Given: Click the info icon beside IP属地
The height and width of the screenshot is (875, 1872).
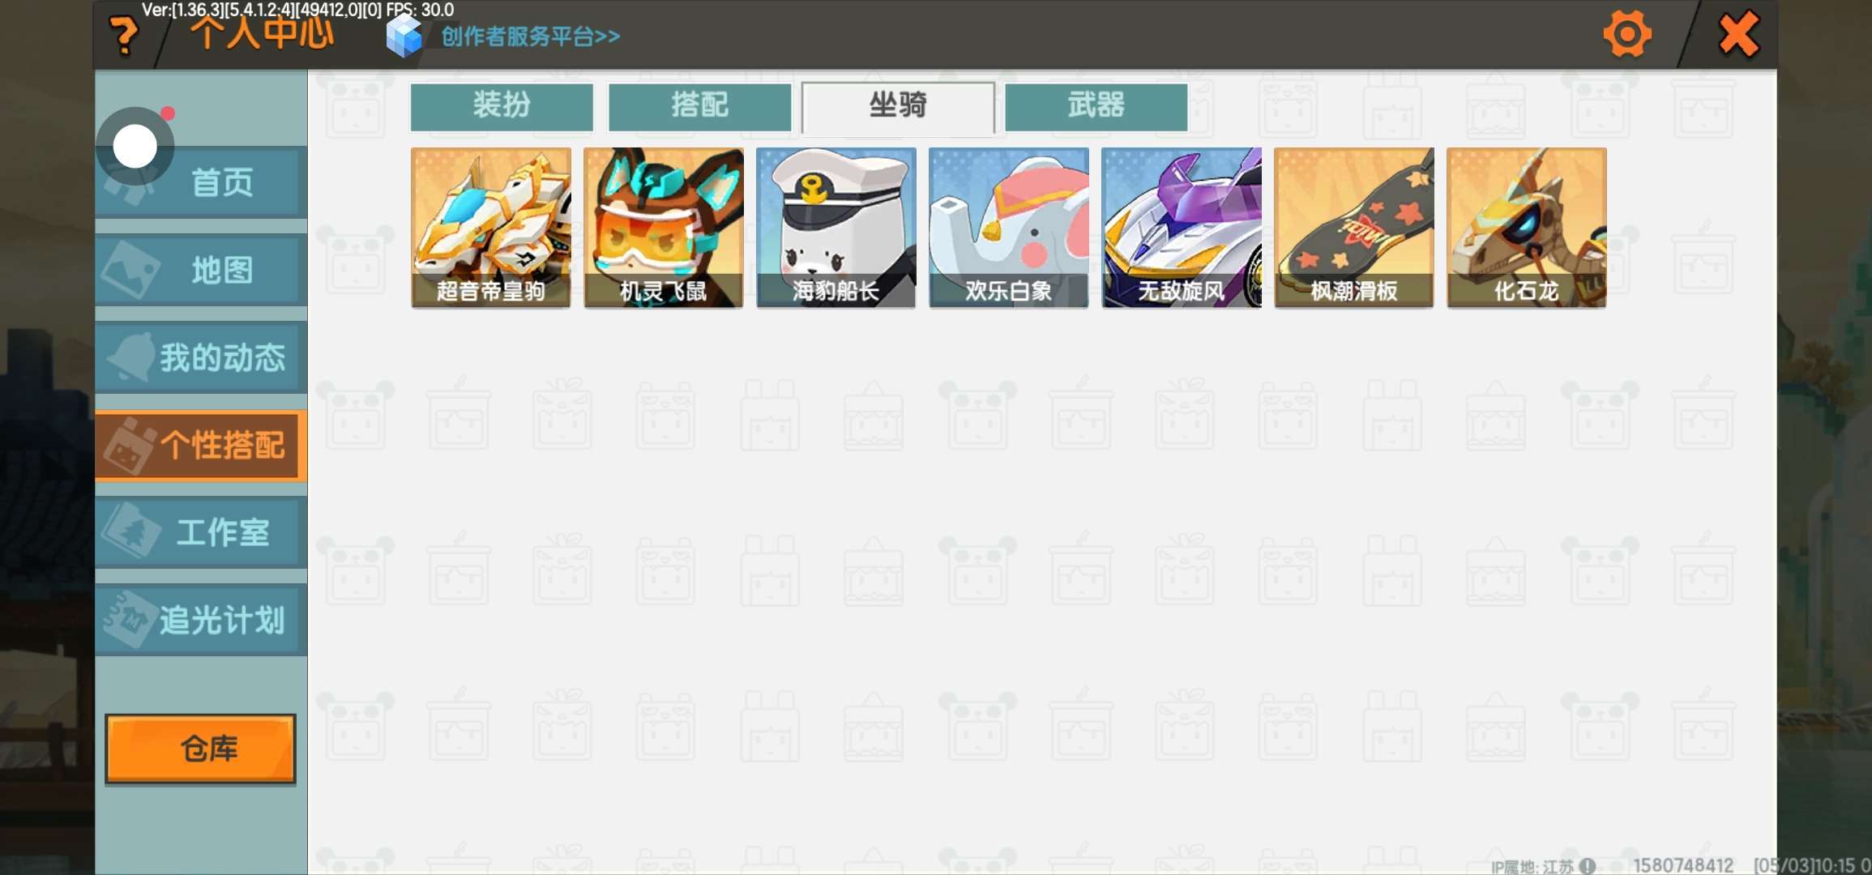Looking at the screenshot, I should (x=1588, y=865).
